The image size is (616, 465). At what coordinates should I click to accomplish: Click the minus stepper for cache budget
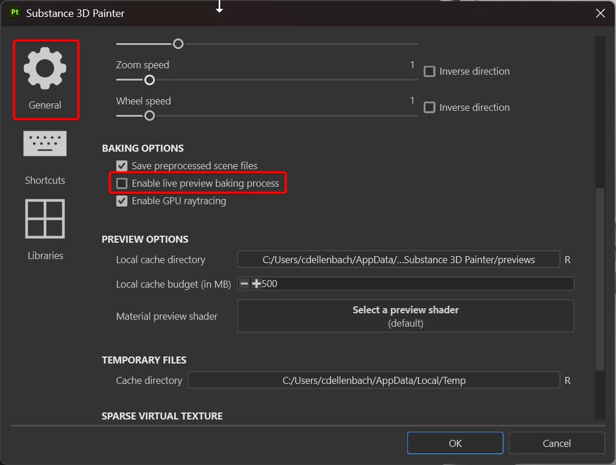(x=244, y=284)
